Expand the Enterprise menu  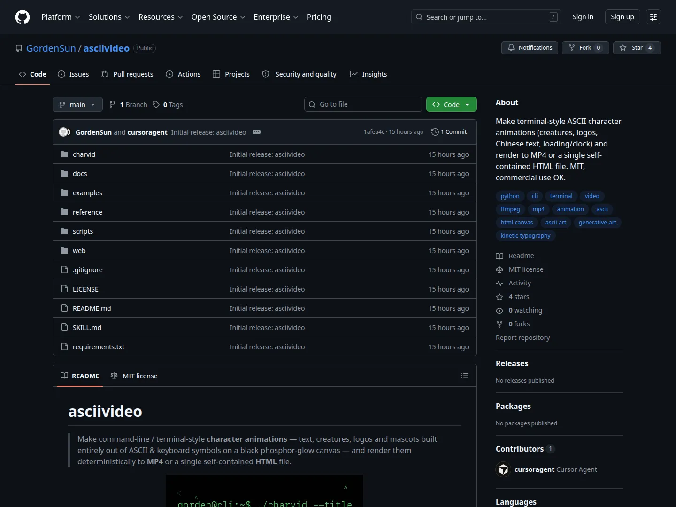click(x=276, y=17)
